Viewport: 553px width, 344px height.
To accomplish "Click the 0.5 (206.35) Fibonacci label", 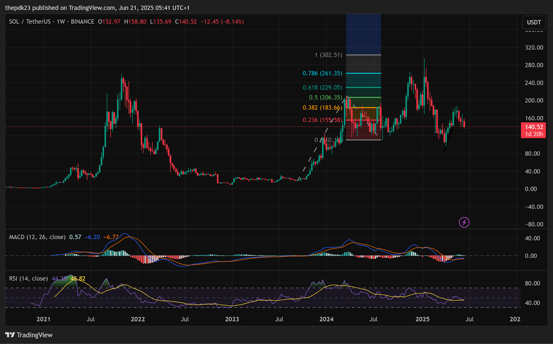I will pos(326,97).
